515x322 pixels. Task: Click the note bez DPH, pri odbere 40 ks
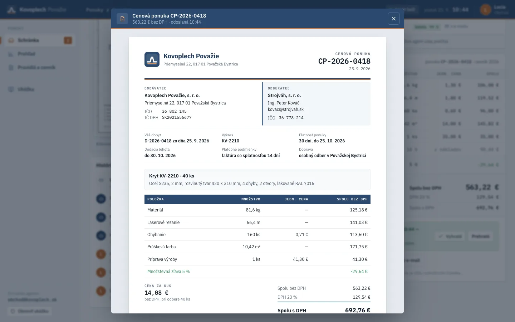point(167,299)
